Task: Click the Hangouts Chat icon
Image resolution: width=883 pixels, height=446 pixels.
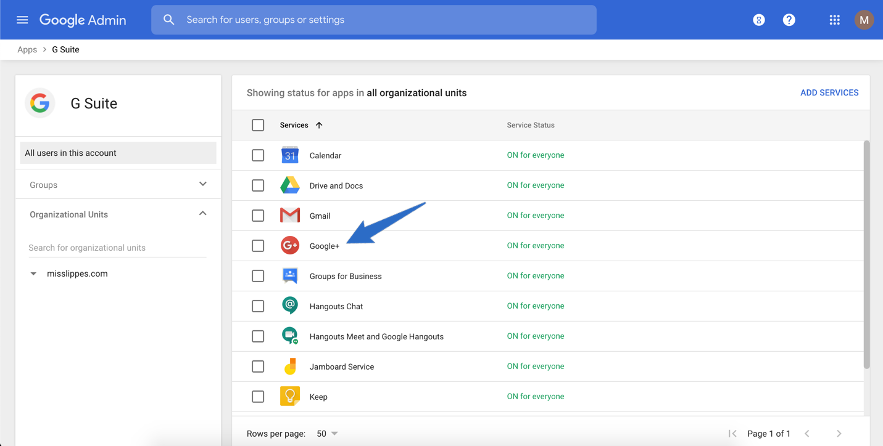Action: [x=289, y=306]
